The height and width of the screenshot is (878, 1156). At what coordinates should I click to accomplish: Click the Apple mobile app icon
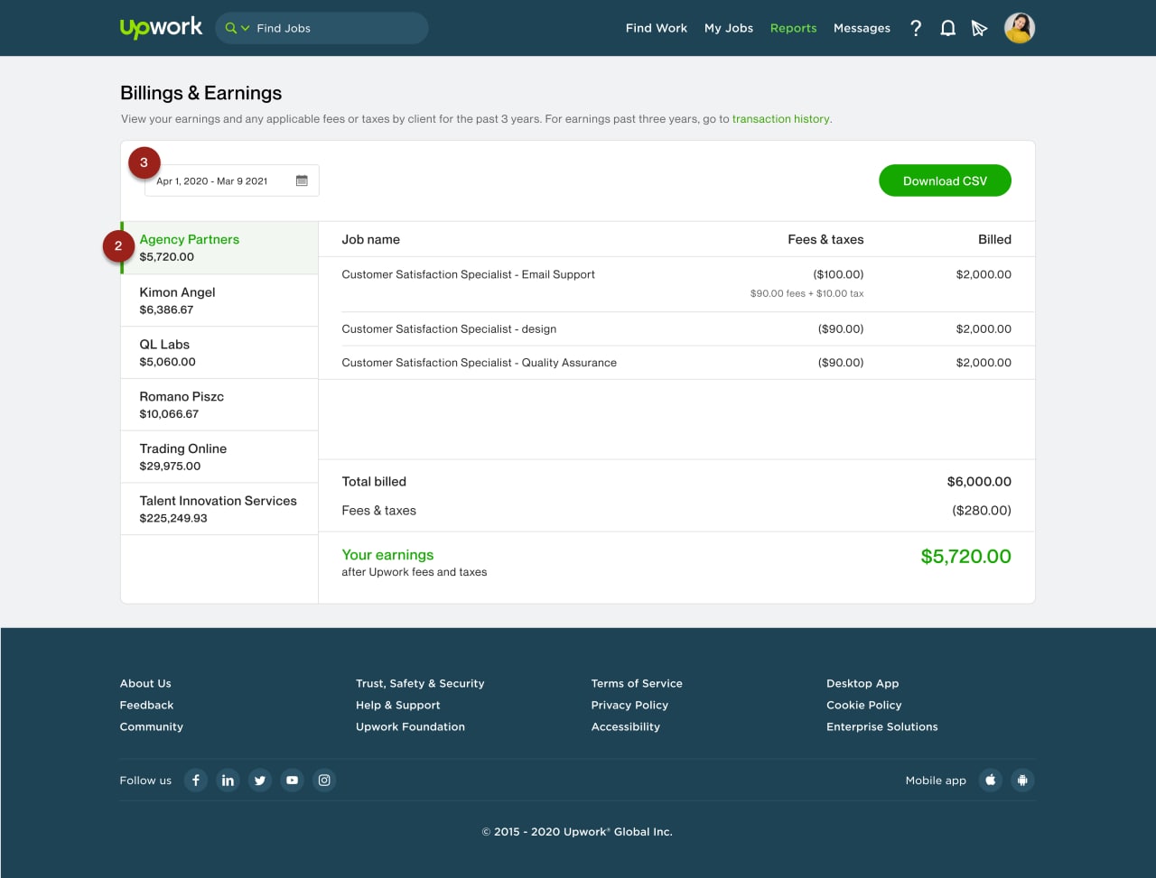click(x=991, y=781)
